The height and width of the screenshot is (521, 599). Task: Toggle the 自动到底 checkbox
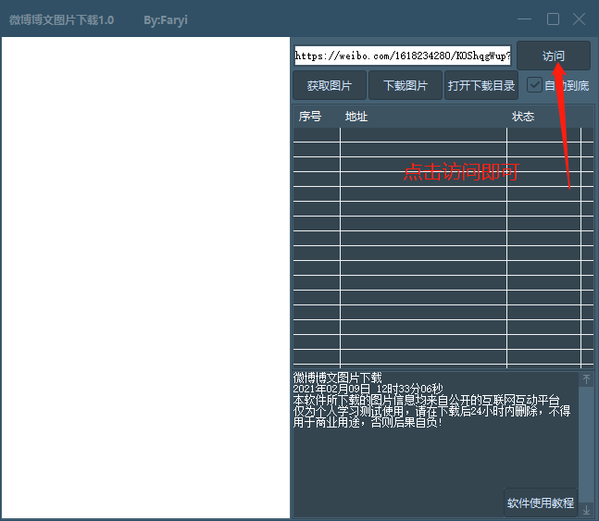pyautogui.click(x=534, y=85)
